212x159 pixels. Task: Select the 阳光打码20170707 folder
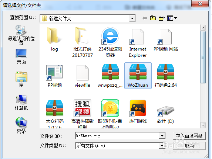[x=83, y=42]
